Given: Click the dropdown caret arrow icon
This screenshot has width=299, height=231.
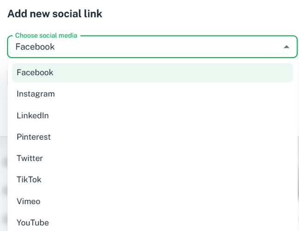Looking at the screenshot, I should pyautogui.click(x=286, y=47).
